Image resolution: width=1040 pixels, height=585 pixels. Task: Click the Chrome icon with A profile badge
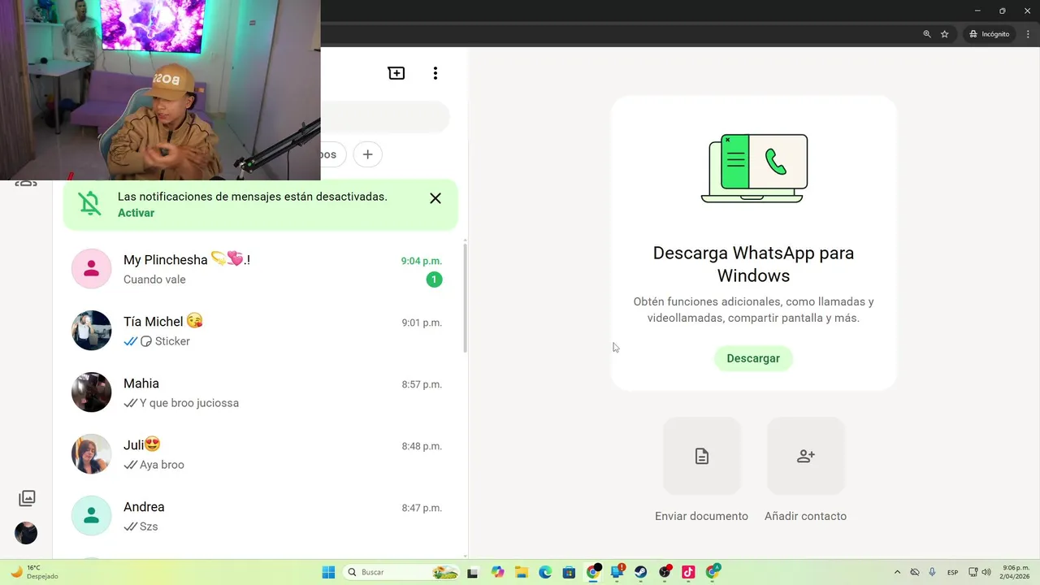[713, 572]
